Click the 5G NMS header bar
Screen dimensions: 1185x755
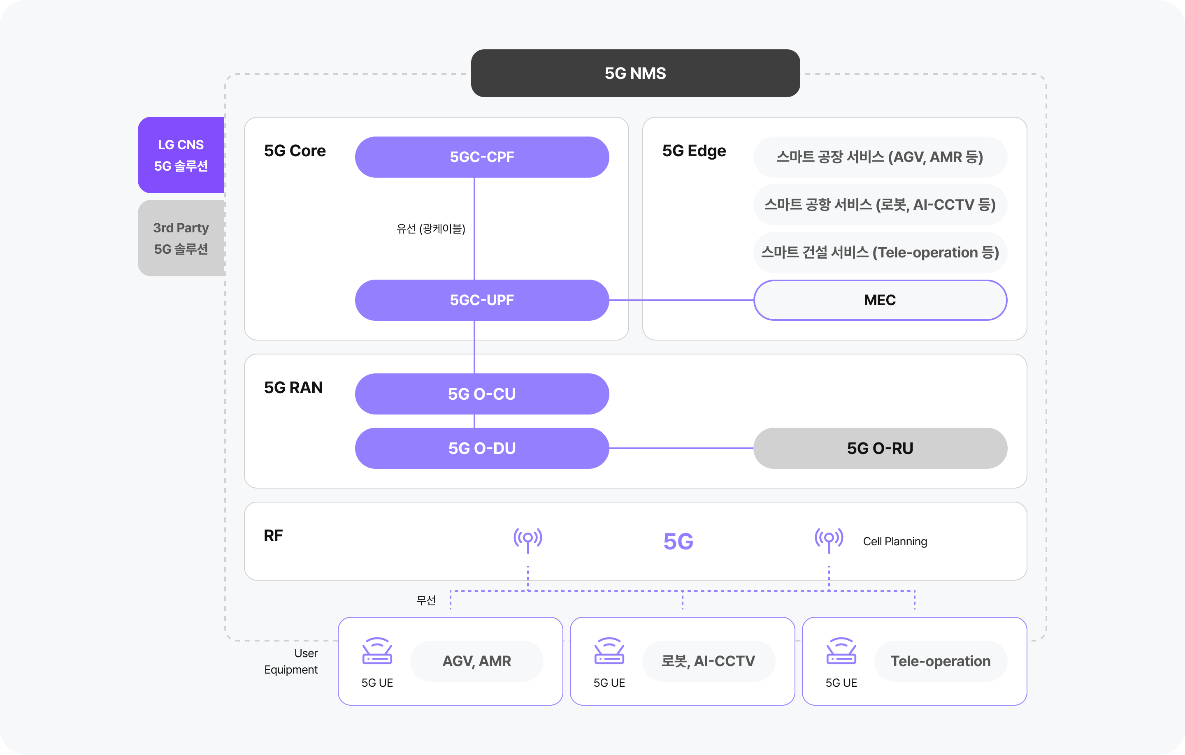(635, 73)
